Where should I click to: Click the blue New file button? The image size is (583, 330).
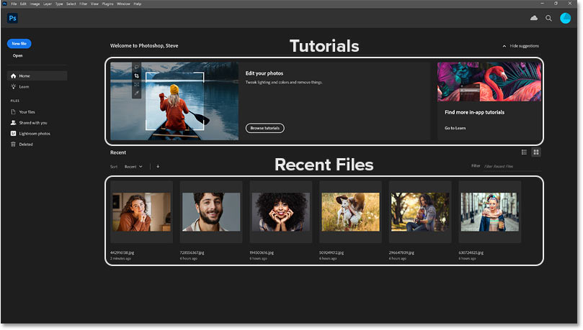point(19,44)
